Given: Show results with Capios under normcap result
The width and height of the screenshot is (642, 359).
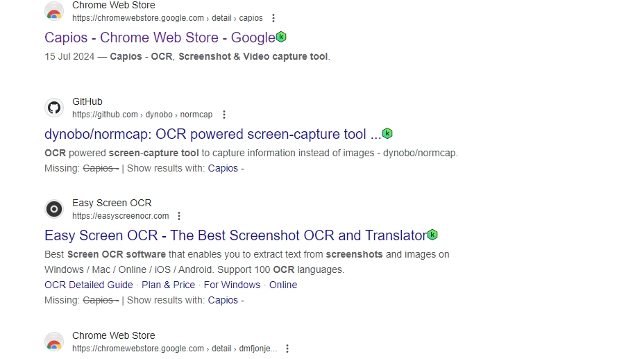Looking at the screenshot, I should tap(226, 169).
